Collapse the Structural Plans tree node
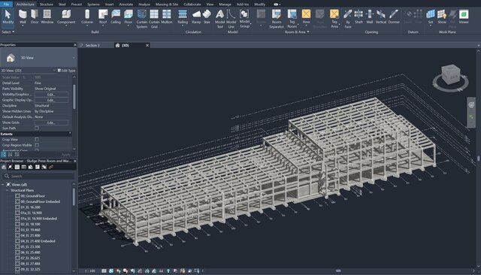Screen dimensions: 481x275 8,190
